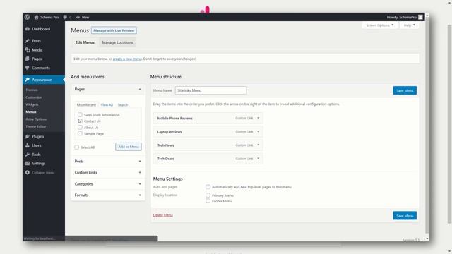Screen dimensions: 452x254
Task: Open Screen Options dropdown
Action: [380, 25]
